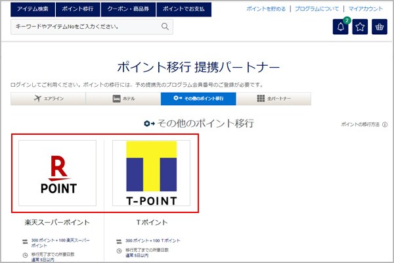Open the notifications bell icon
Screen dimensions: 394x263
[x=340, y=28]
